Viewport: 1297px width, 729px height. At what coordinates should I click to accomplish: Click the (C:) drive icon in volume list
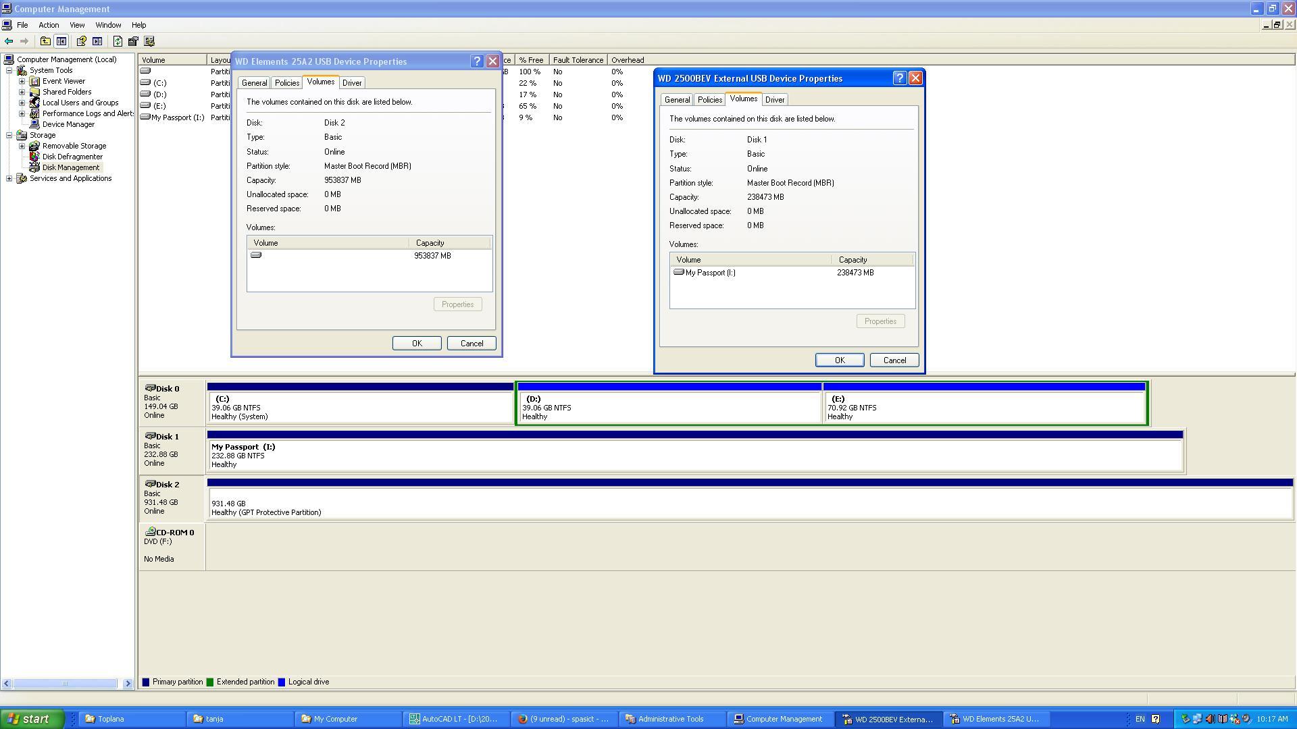click(145, 82)
